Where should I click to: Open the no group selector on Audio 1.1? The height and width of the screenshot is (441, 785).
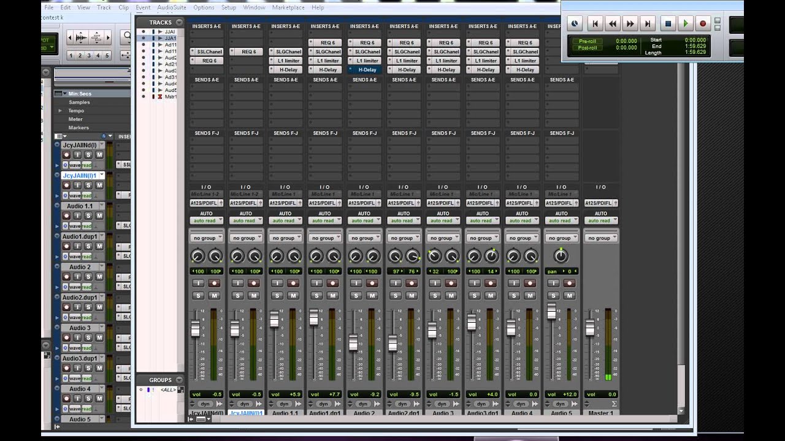pyautogui.click(x=285, y=238)
